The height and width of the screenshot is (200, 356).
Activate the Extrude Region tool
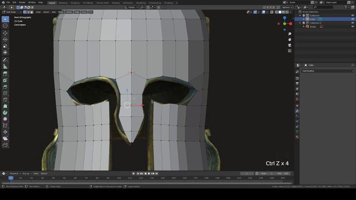(5, 74)
